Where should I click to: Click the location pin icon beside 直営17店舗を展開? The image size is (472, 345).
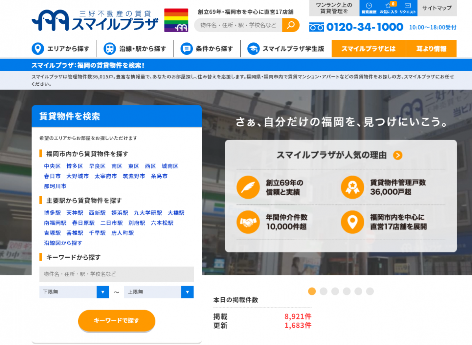[352, 222]
